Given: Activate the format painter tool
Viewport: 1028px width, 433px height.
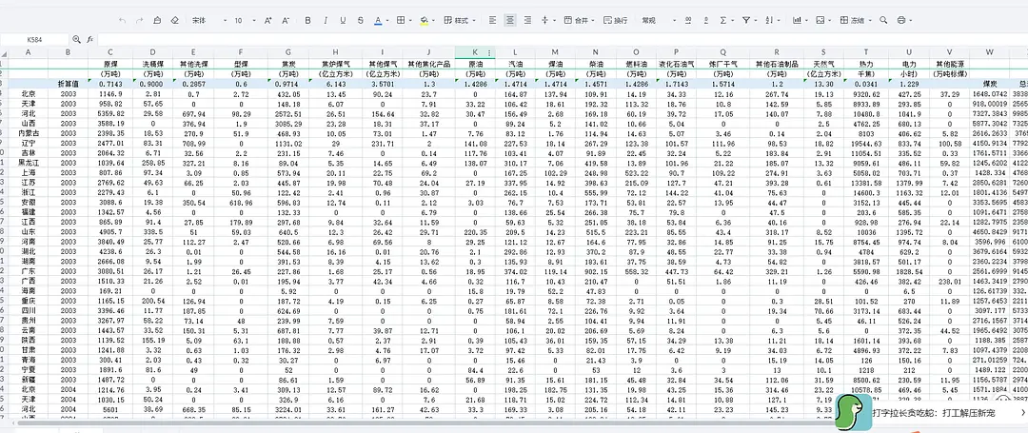Looking at the screenshot, I should [x=157, y=20].
